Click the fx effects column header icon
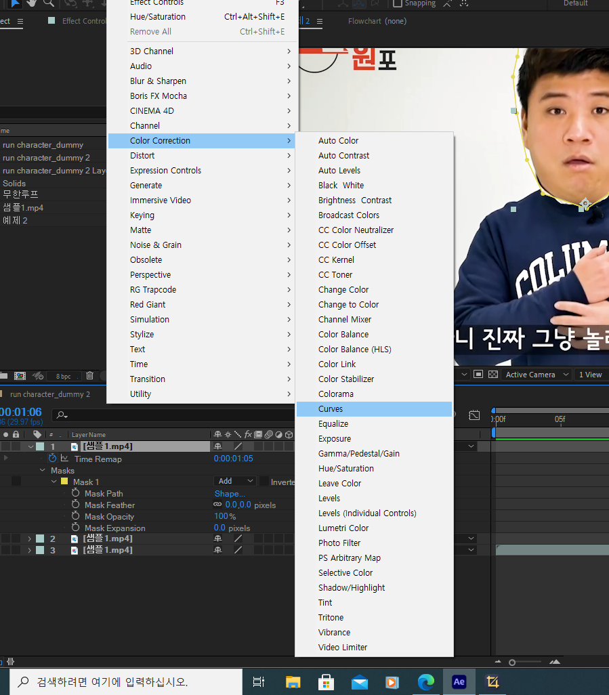This screenshot has width=609, height=695. pos(248,434)
